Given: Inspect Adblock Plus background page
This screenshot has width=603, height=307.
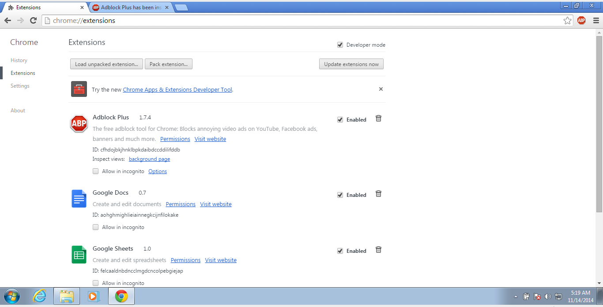Looking at the screenshot, I should [x=149, y=159].
